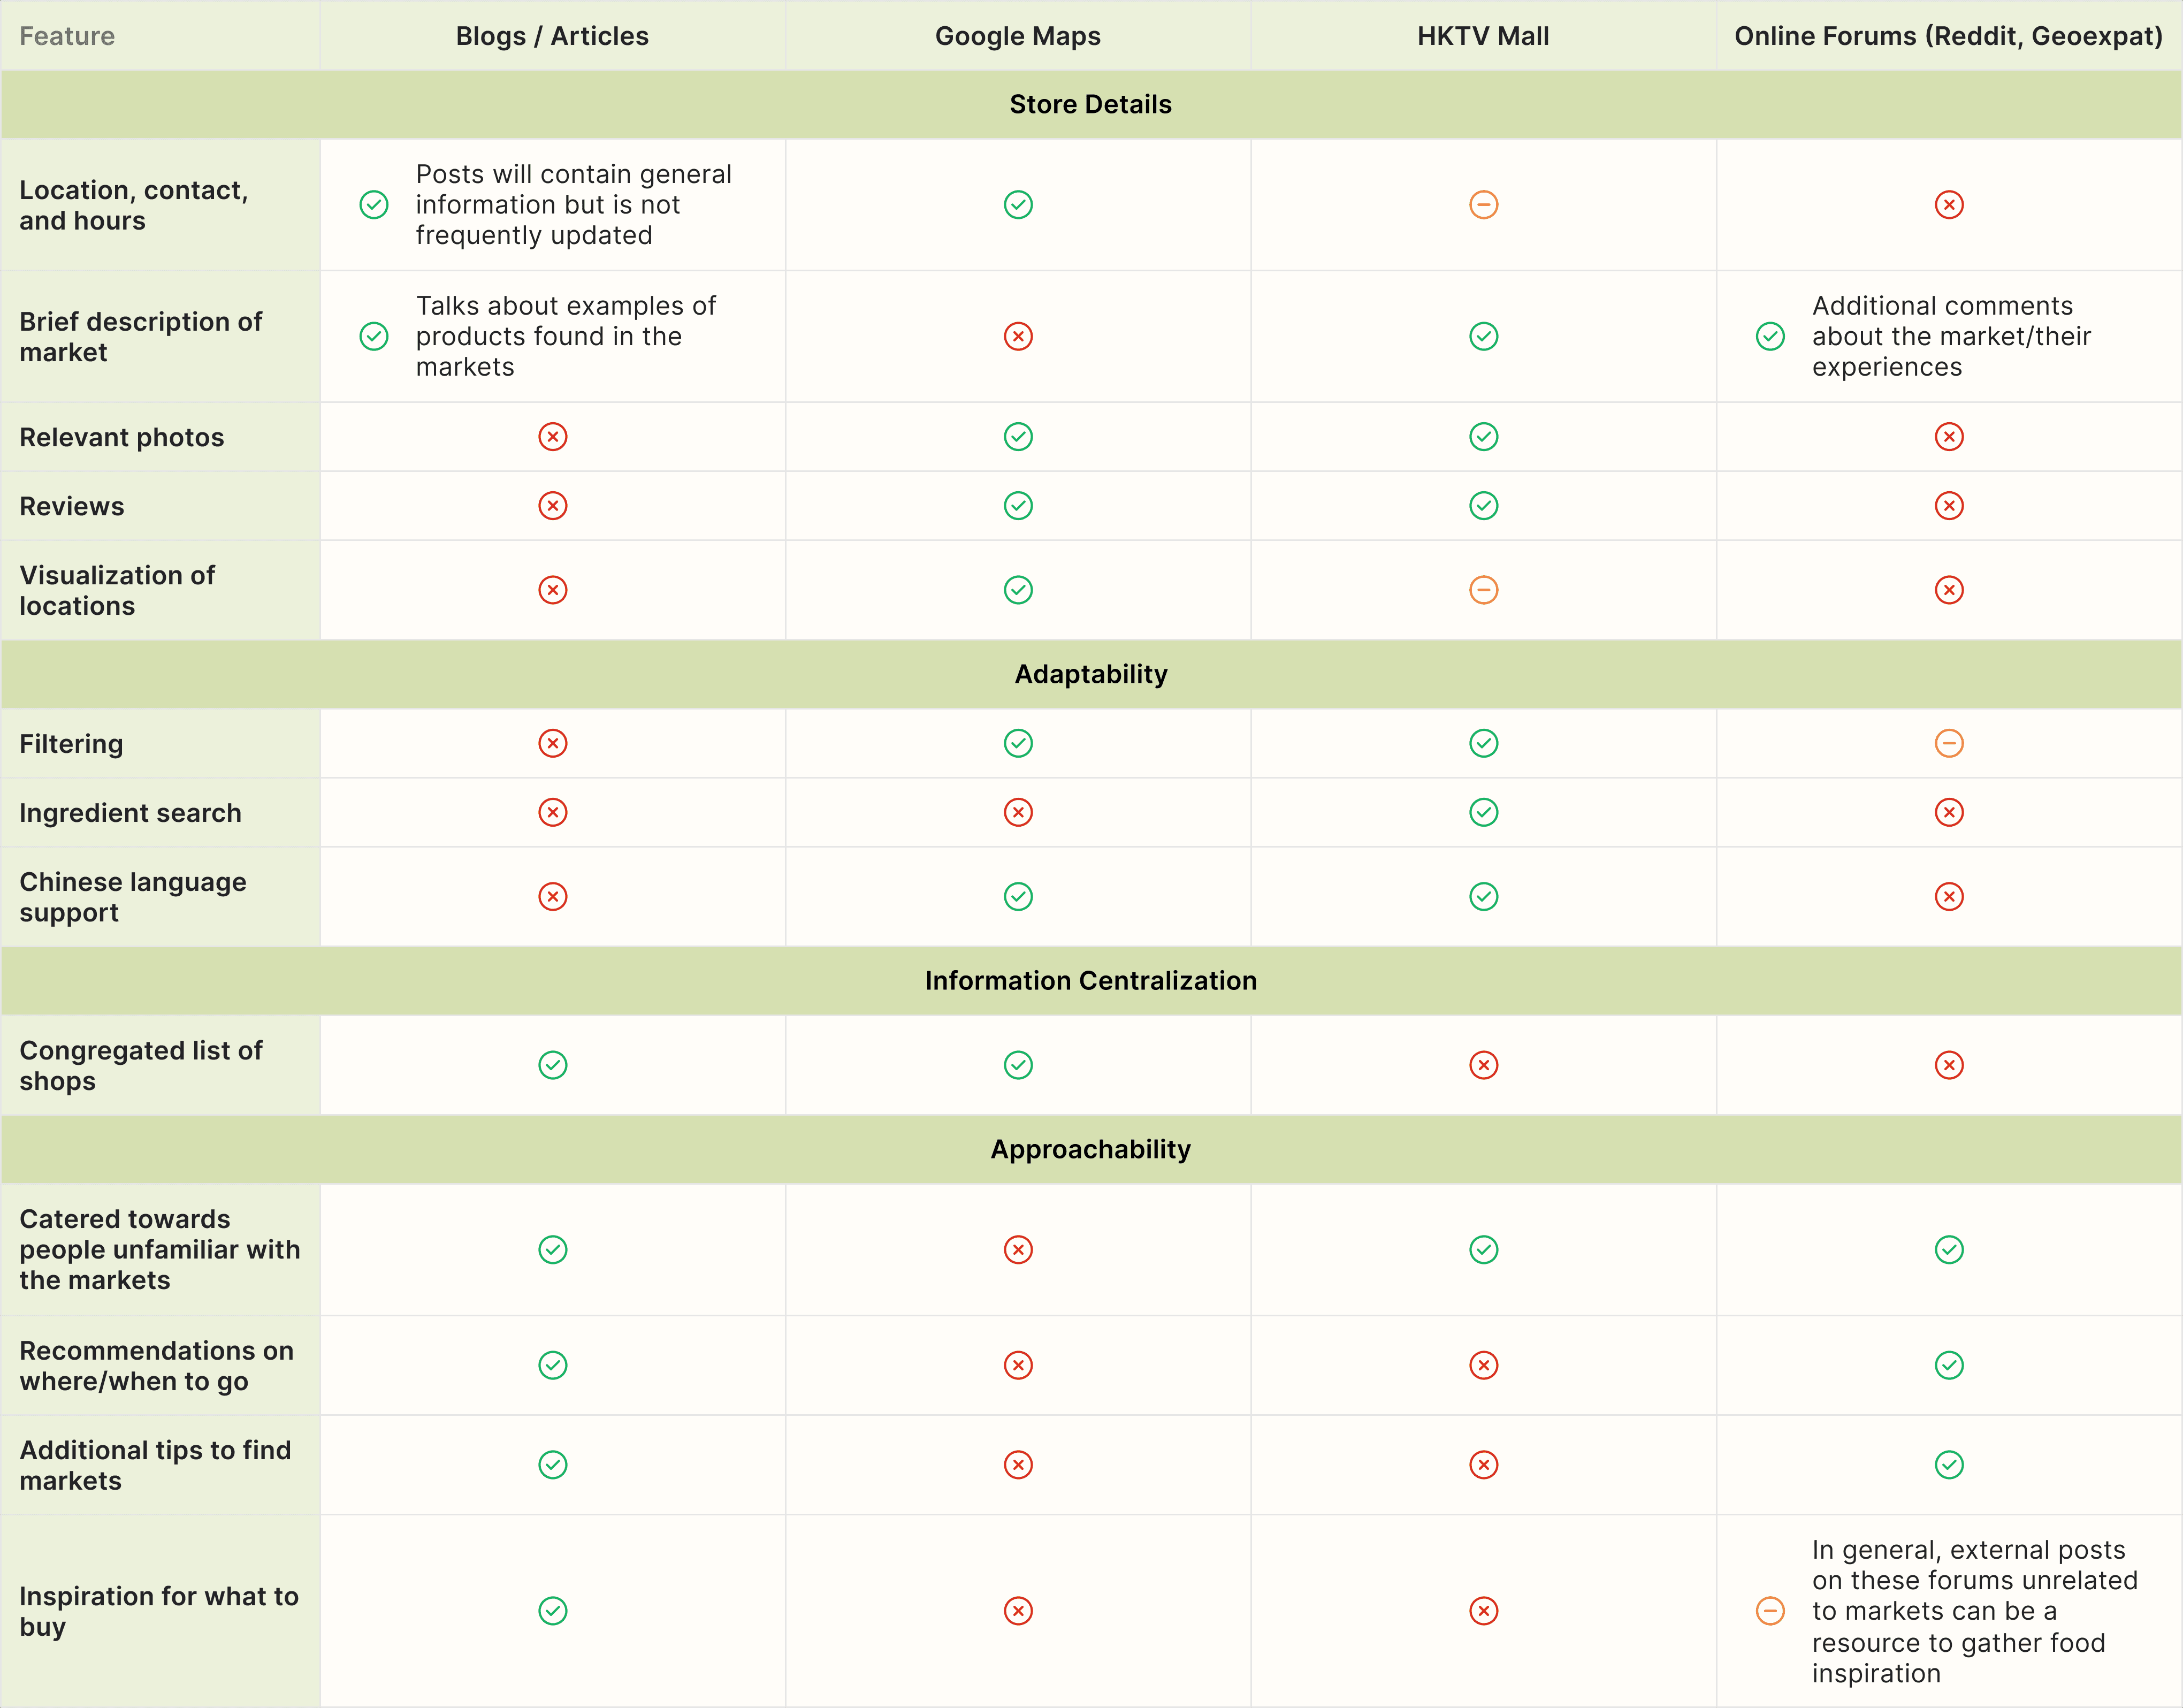Click the 'Brief description of market' row label

pyautogui.click(x=140, y=336)
